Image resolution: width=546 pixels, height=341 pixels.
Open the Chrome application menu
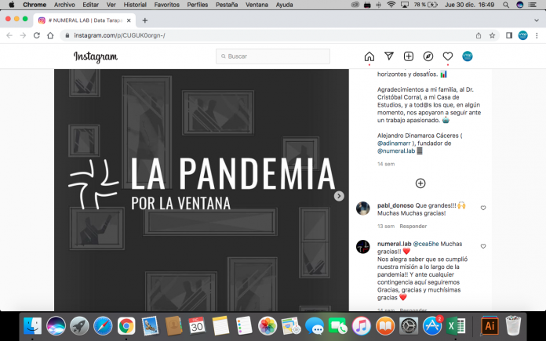click(35, 5)
